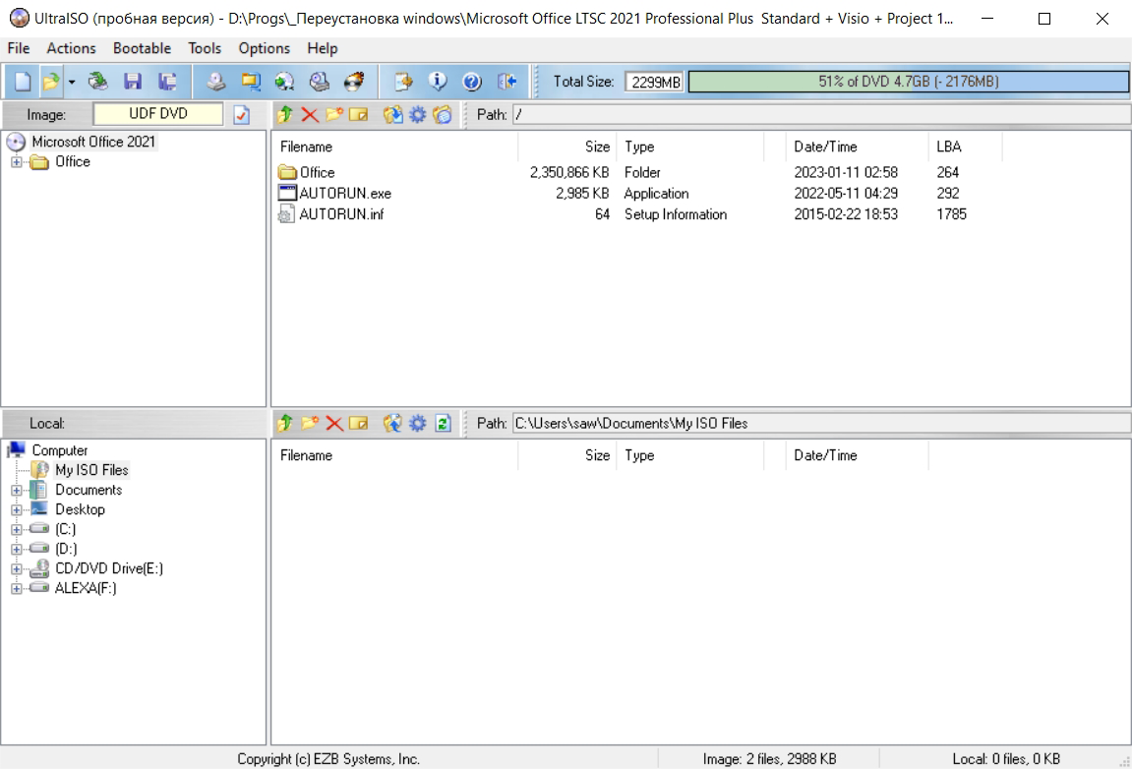
Task: Click the UDF DVD image type button
Action: pyautogui.click(x=158, y=114)
